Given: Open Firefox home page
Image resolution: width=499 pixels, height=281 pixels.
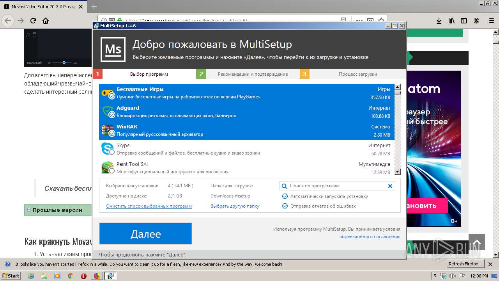Looking at the screenshot, I should coord(46,21).
